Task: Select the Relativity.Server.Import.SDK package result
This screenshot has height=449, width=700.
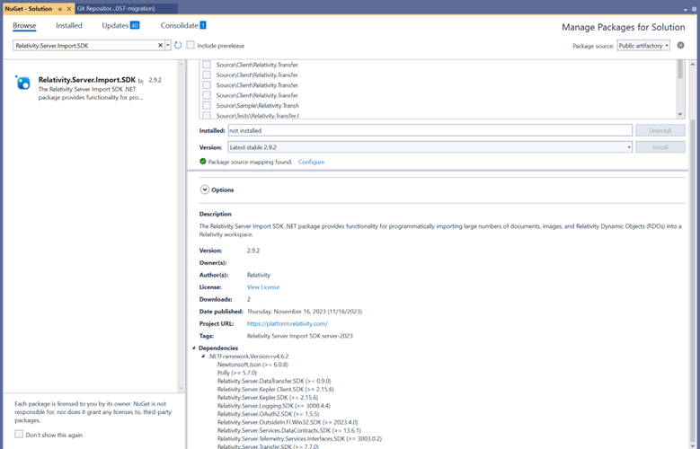Action: [91, 88]
